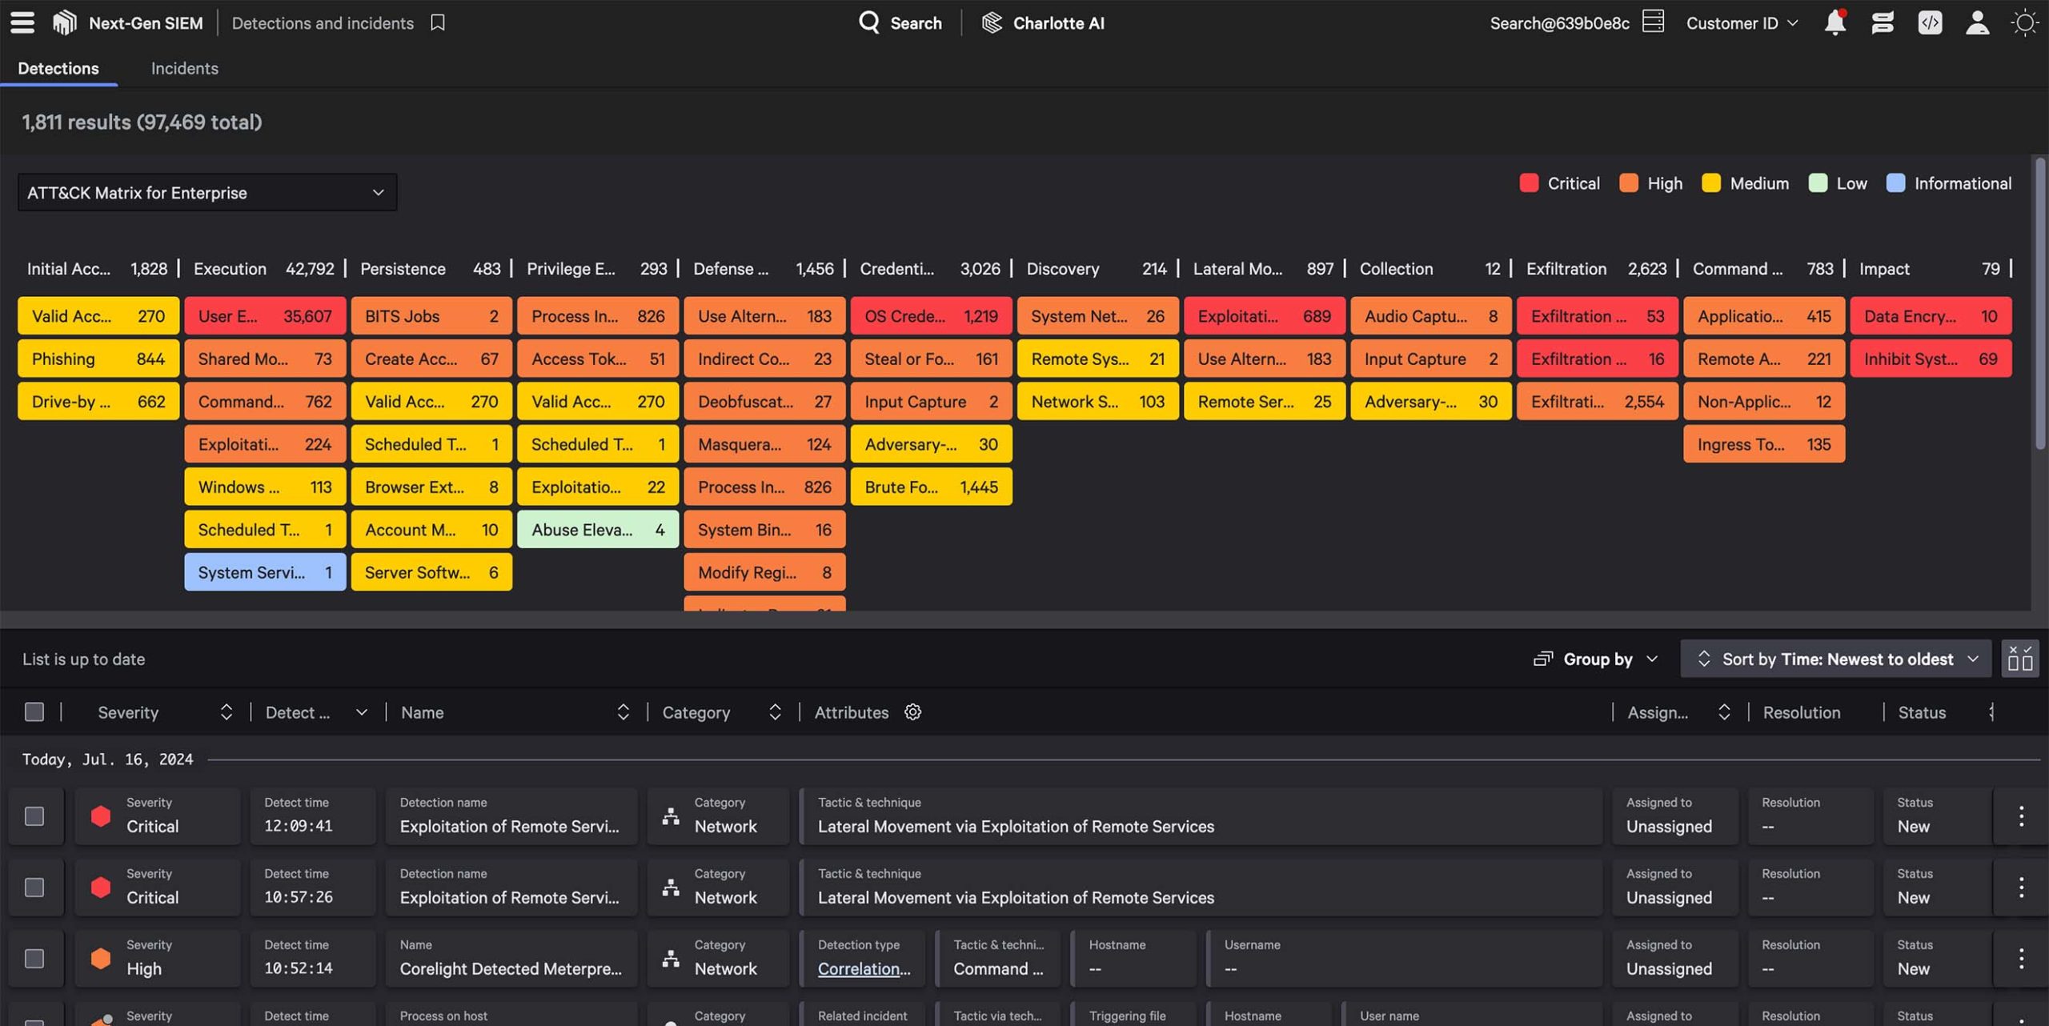
Task: Toggle the light/dark theme sun icon
Action: pos(2024,22)
